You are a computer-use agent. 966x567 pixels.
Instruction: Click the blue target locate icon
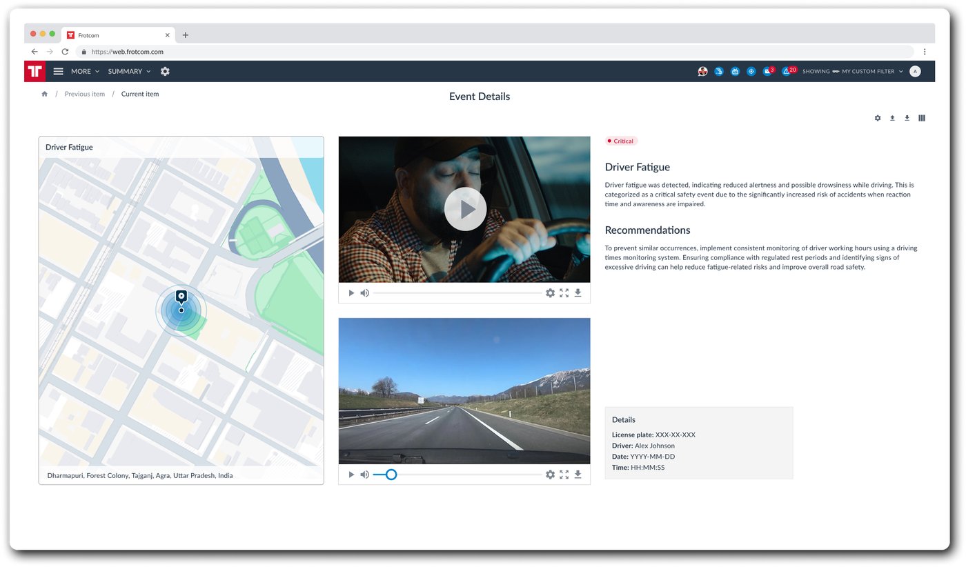[x=751, y=71]
